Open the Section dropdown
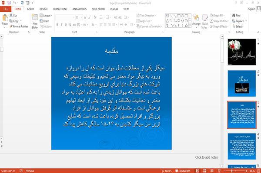Image resolution: width=261 pixels, height=173 pixels. (x=46, y=26)
